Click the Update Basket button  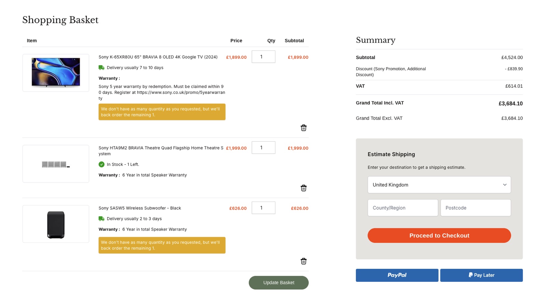278,283
